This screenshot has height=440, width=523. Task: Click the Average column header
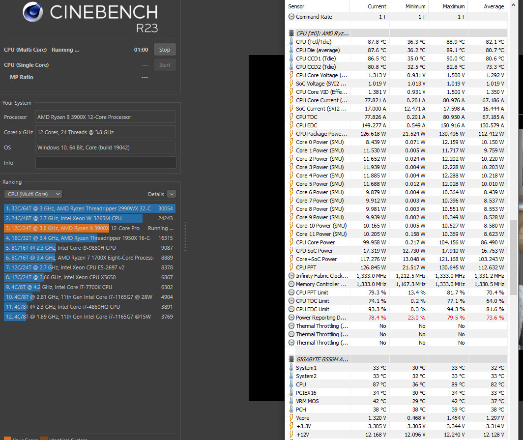click(488, 6)
